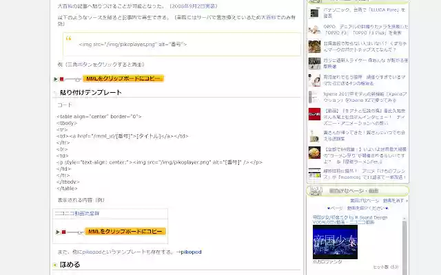This screenshot has height=275, width=441.
Task: Open the ライダー news thumbnail
Action: [314, 63]
